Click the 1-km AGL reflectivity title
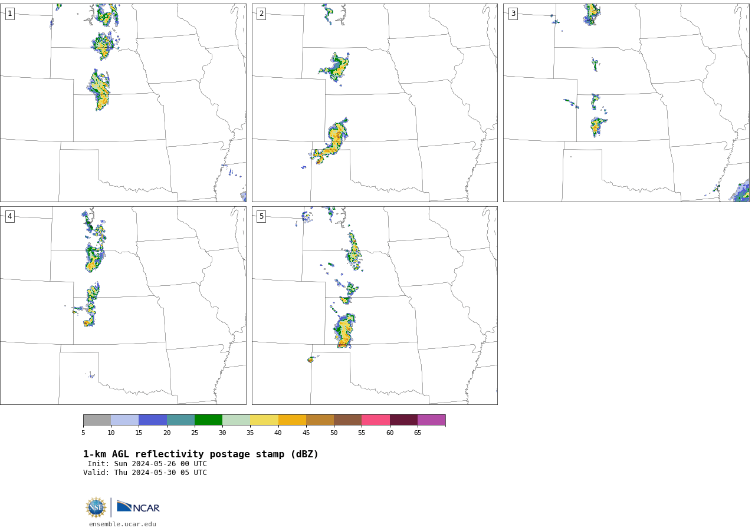This screenshot has width=755, height=531. [201, 454]
